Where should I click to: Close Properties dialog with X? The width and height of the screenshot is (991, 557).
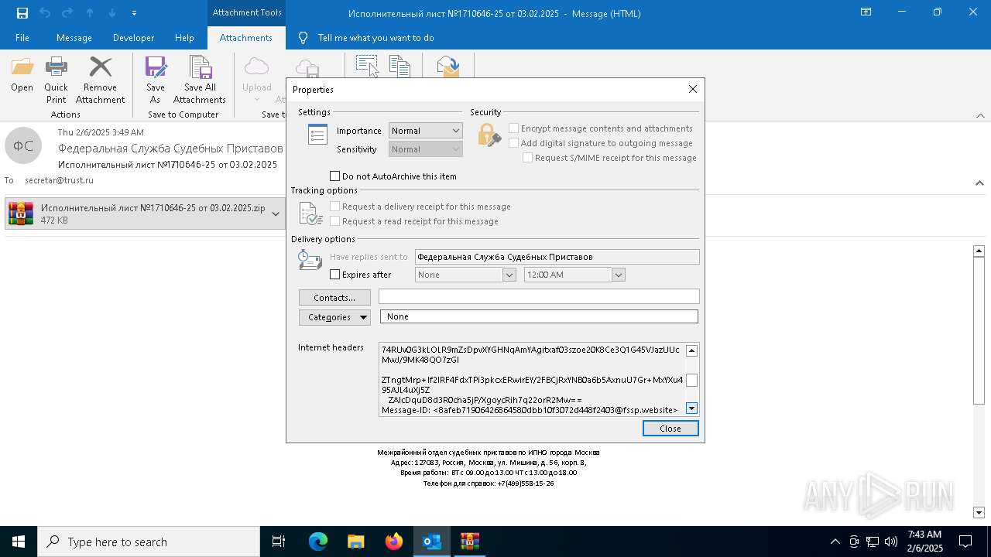[693, 89]
